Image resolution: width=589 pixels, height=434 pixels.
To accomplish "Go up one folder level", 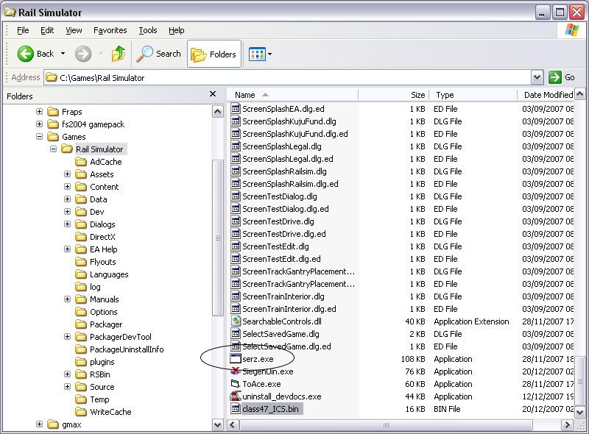I will tap(119, 54).
